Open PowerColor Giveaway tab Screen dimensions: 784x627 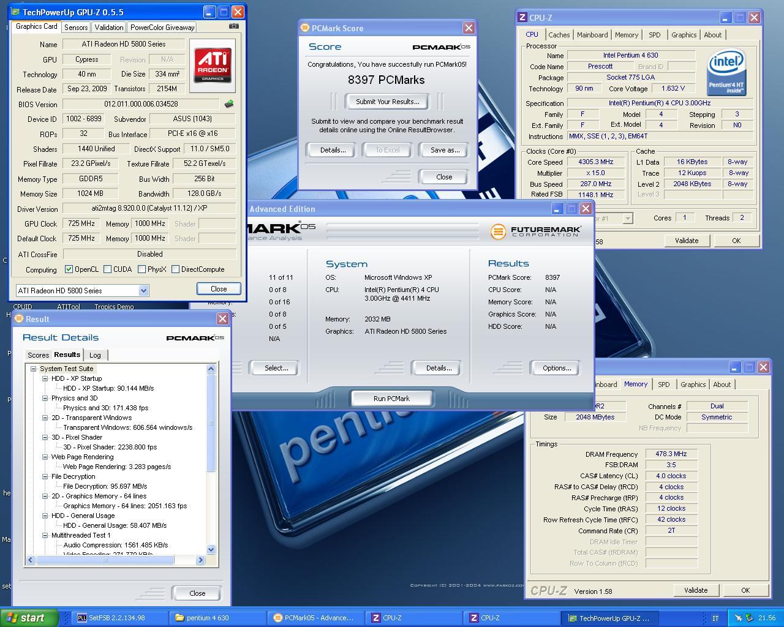[162, 28]
